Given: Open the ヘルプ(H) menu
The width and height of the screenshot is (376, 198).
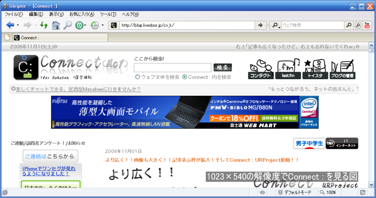Looking at the screenshot, I should coord(130,14).
